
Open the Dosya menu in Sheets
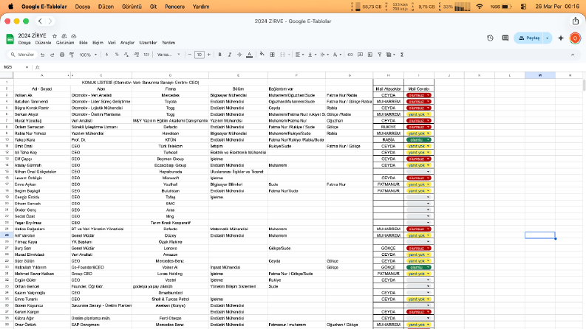coord(24,43)
